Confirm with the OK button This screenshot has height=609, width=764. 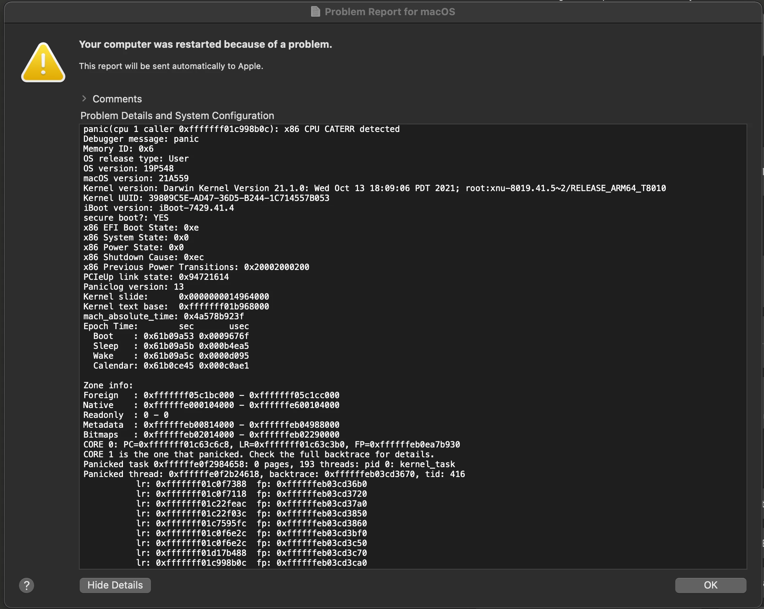[710, 585]
